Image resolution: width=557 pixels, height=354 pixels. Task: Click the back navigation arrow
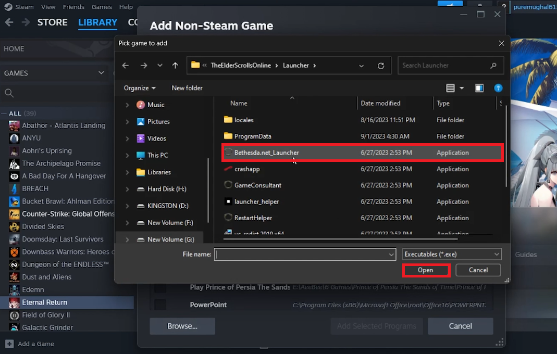pos(125,65)
